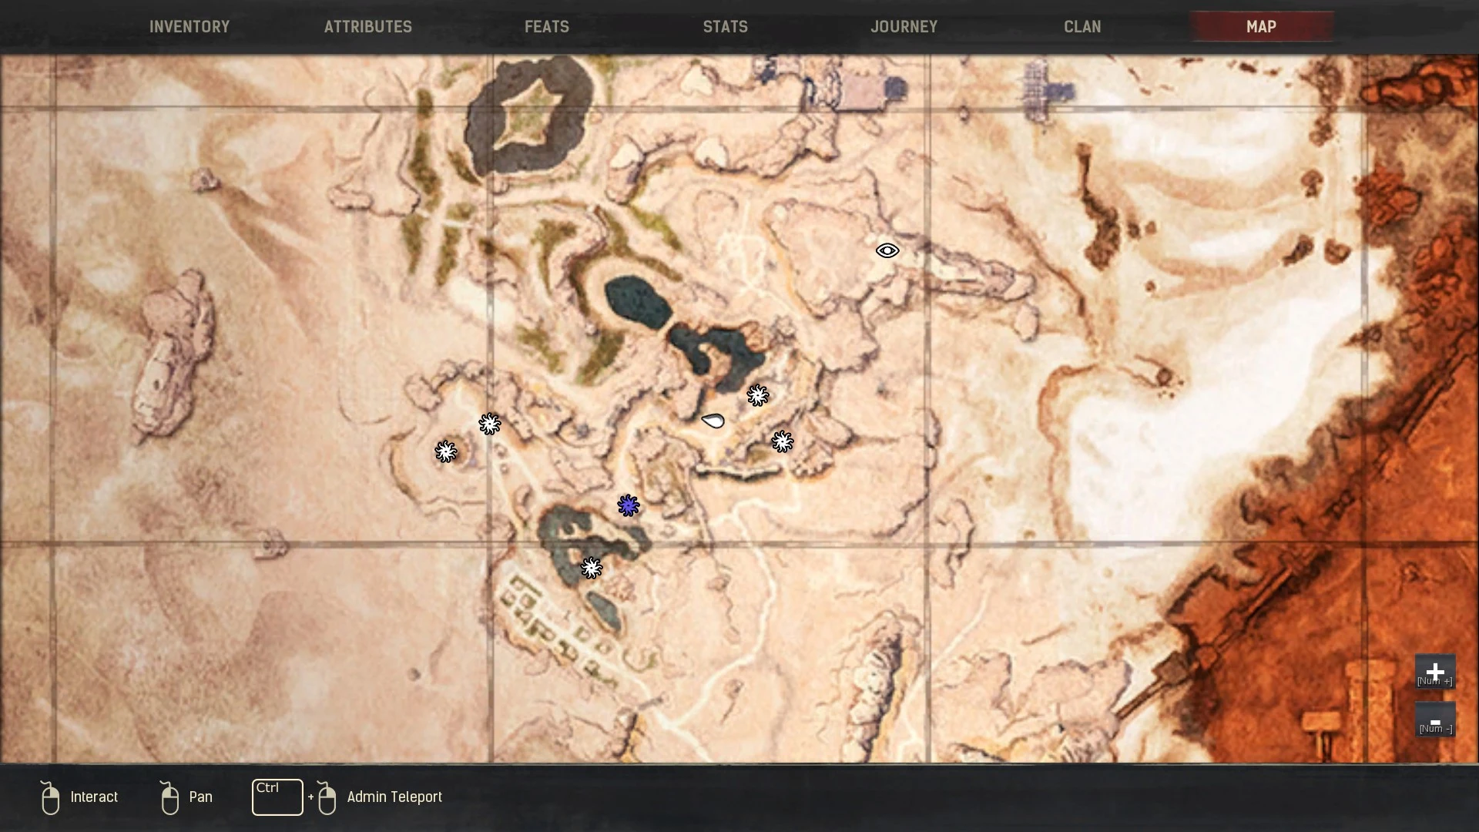The width and height of the screenshot is (1479, 832).
Task: Switch to the Attributes tab
Action: coord(368,27)
